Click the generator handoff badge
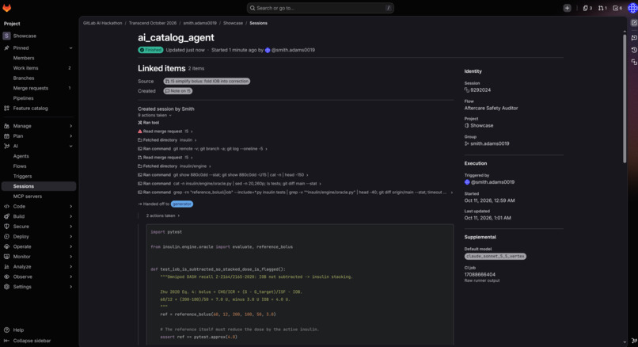 [x=182, y=204]
